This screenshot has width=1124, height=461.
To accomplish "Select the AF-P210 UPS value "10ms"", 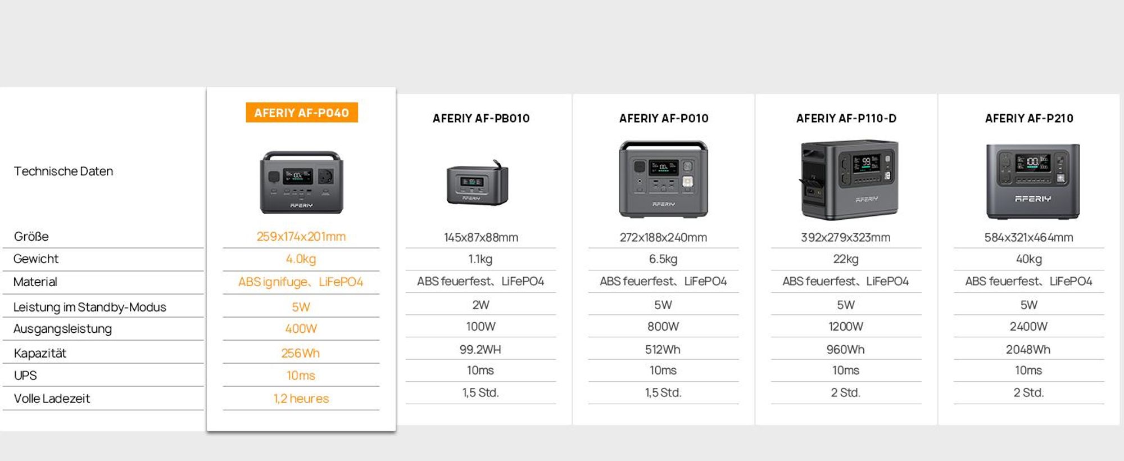I will click(1028, 370).
